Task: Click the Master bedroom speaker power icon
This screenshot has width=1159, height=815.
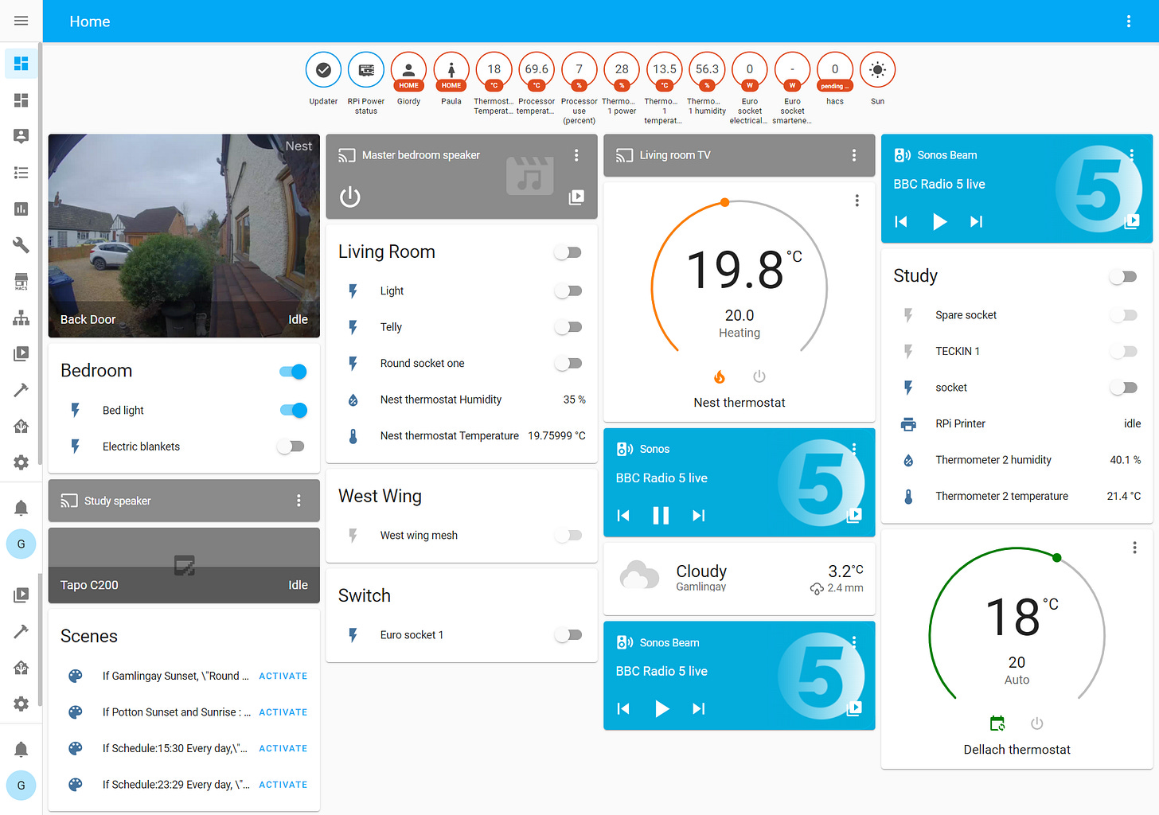Action: [x=350, y=197]
